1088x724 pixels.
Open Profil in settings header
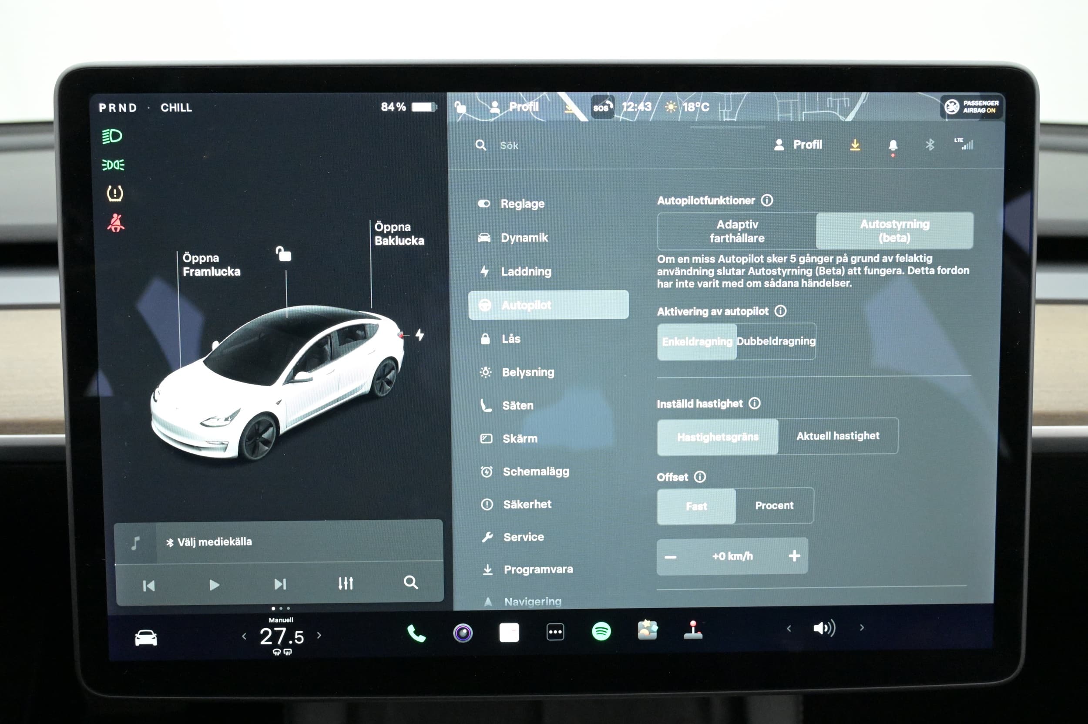798,145
